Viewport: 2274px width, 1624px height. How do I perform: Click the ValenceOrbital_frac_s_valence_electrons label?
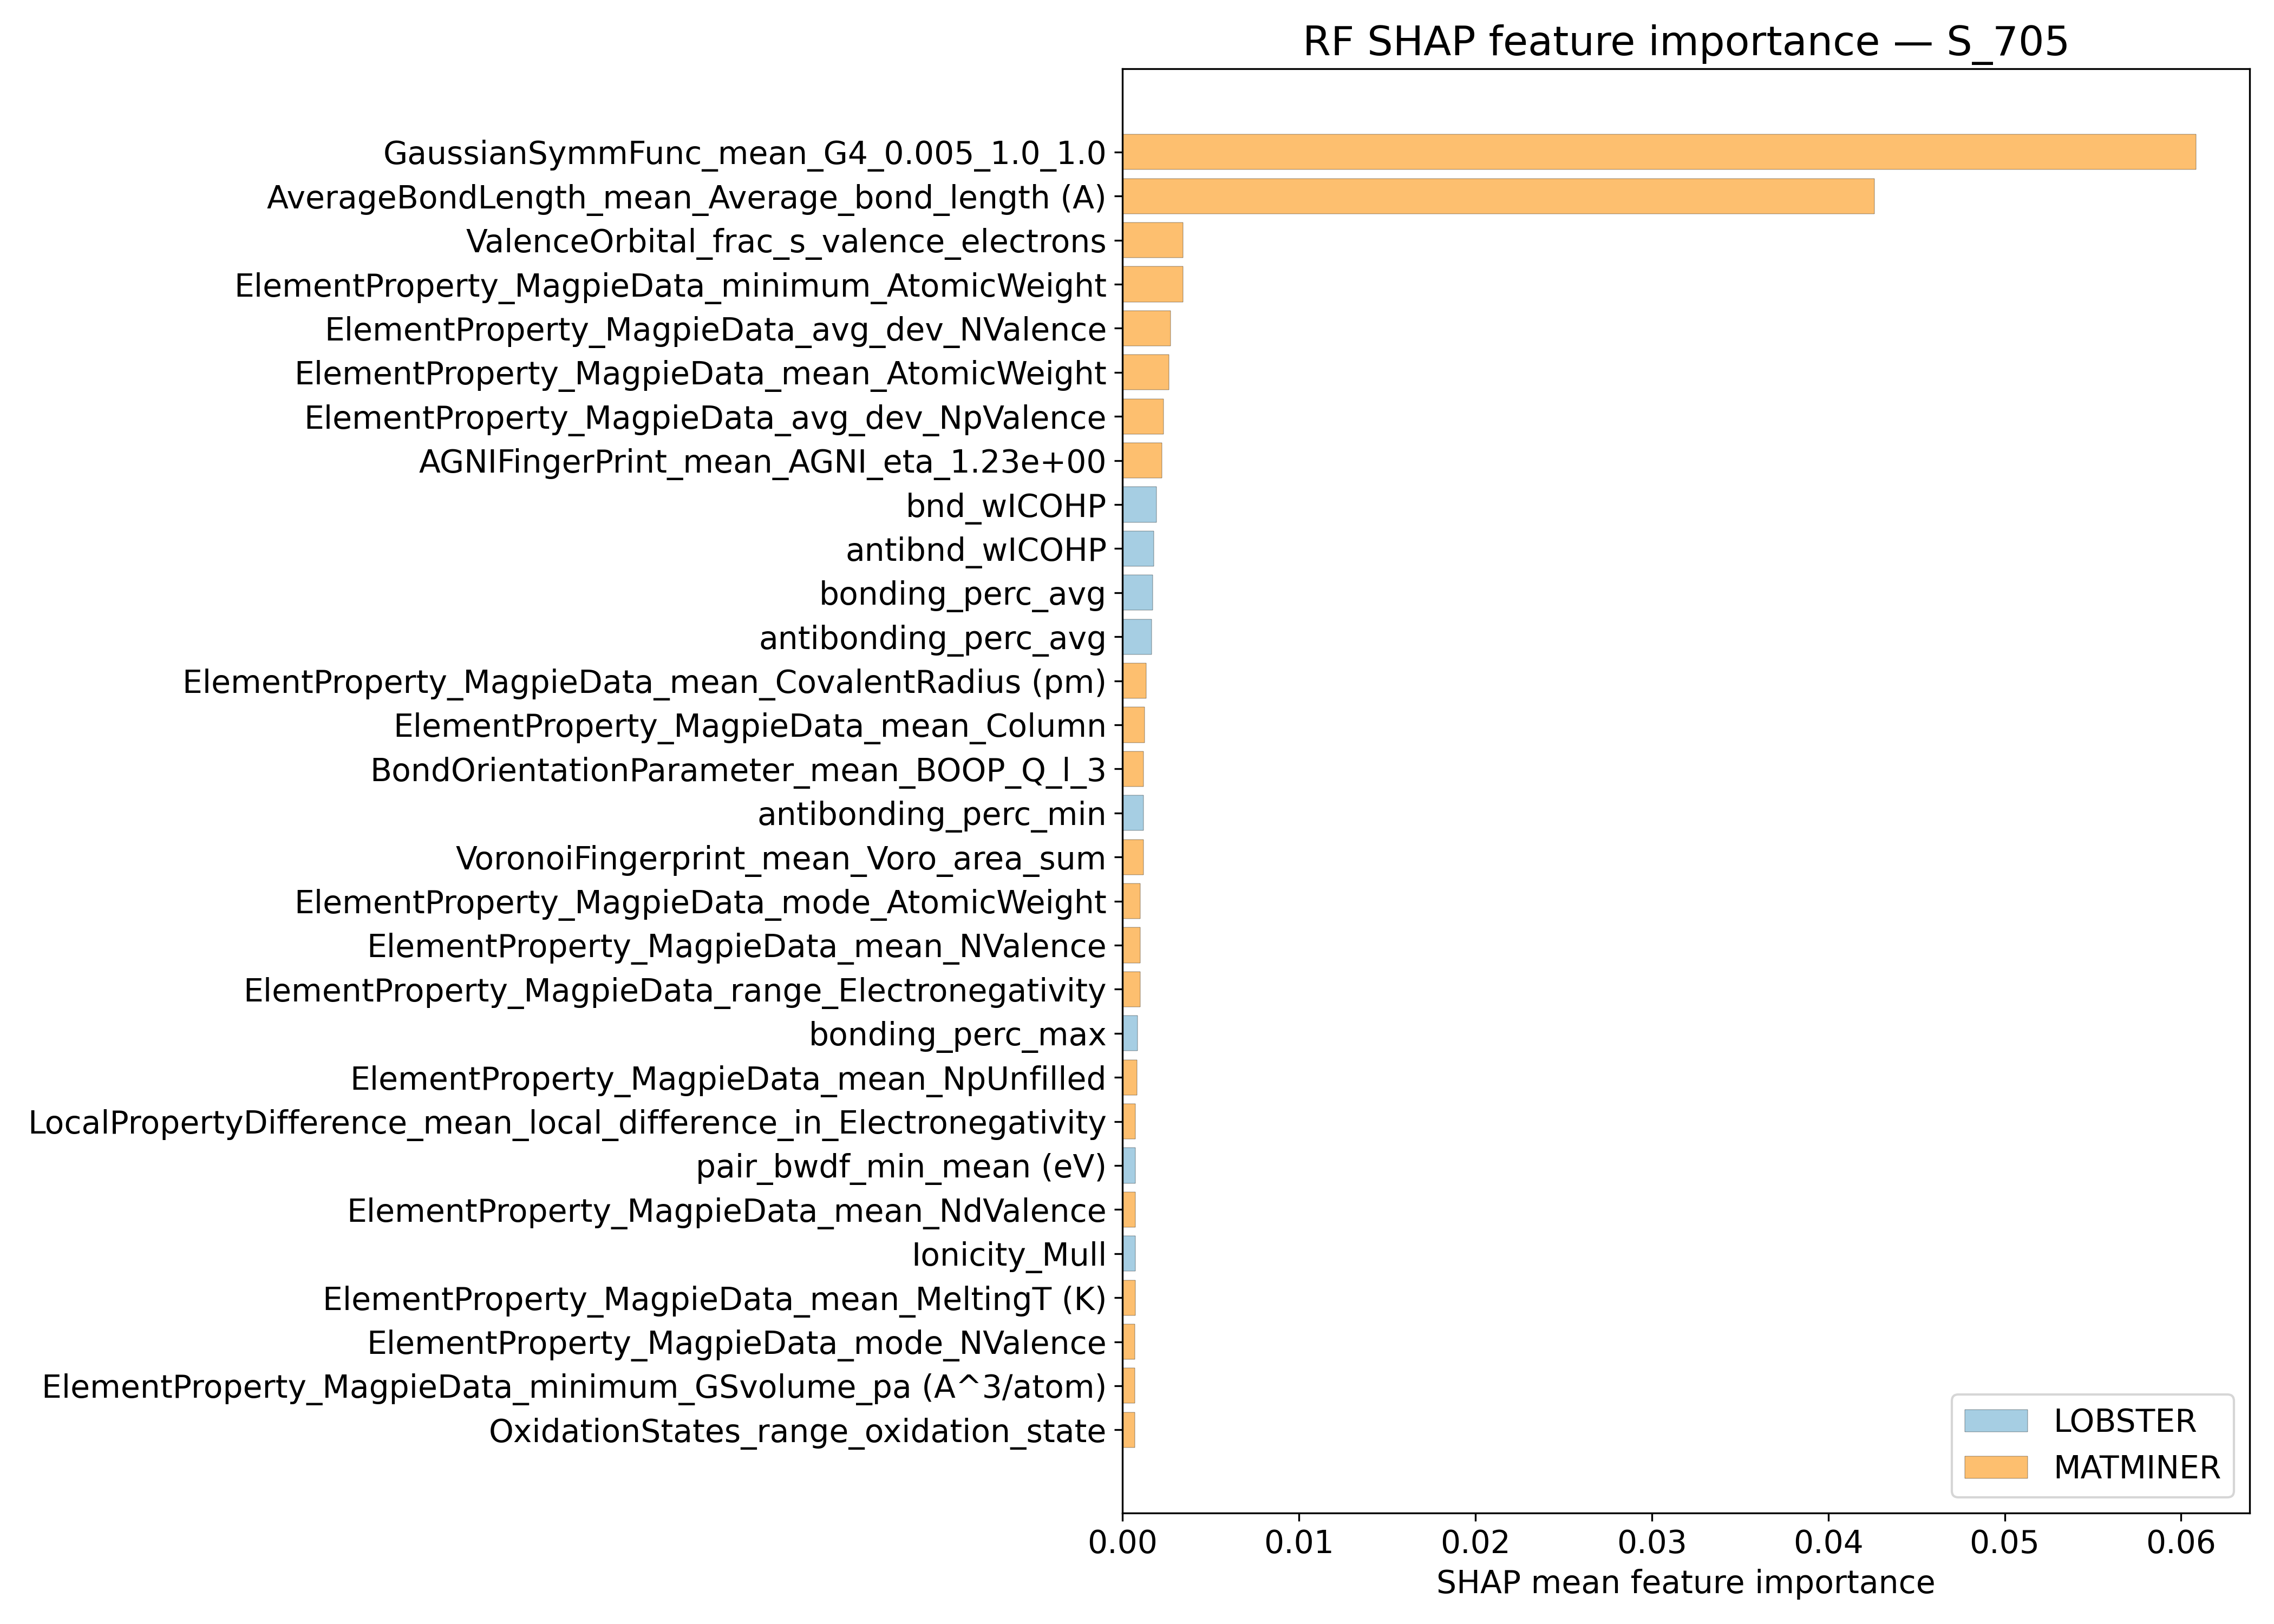point(786,242)
